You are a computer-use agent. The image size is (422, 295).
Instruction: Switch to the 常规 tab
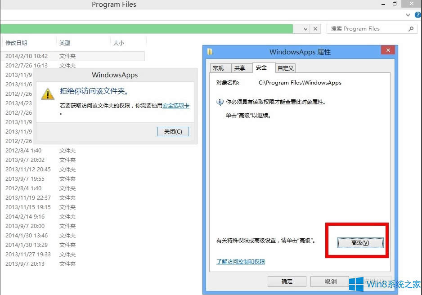tap(220, 68)
